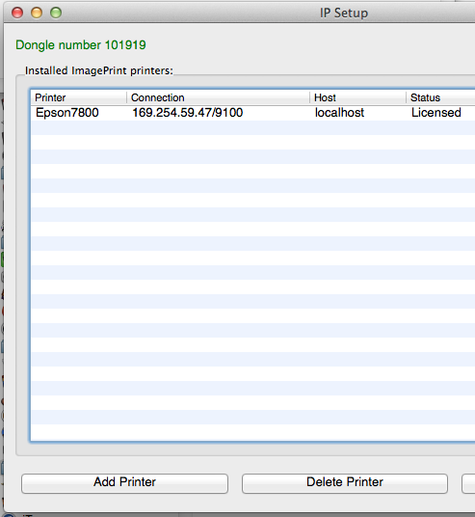
Task: Click the Licensed status cell
Action: point(436,113)
